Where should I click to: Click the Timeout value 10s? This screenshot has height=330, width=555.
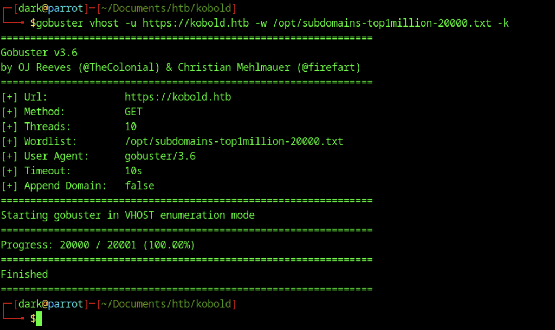click(133, 171)
